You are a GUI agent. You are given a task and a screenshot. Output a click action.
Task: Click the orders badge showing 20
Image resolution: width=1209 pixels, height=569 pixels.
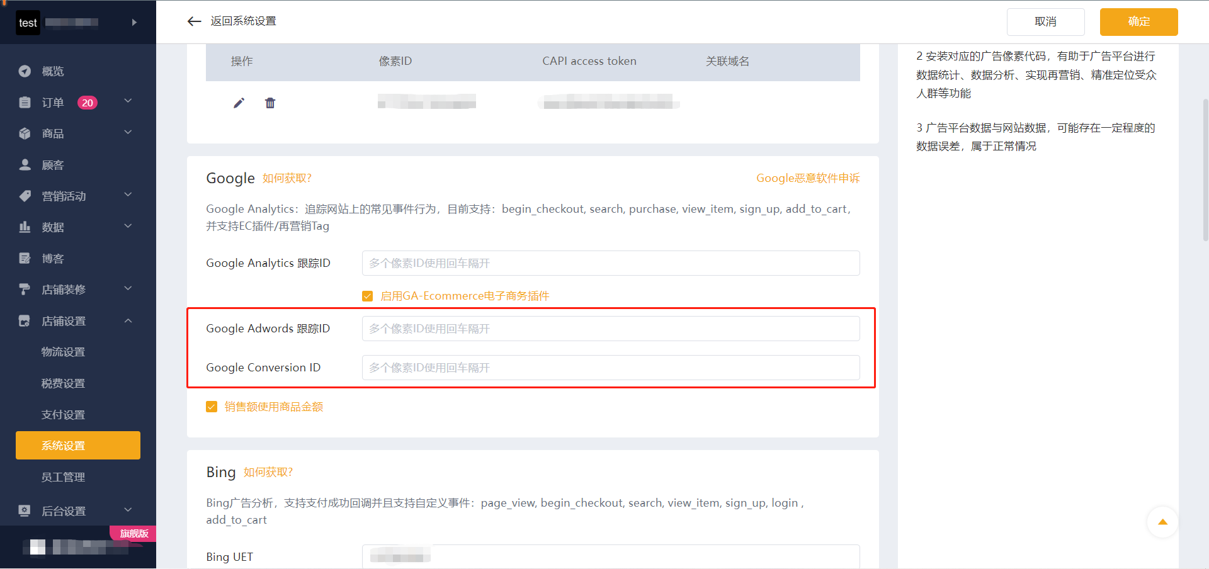pyautogui.click(x=88, y=103)
